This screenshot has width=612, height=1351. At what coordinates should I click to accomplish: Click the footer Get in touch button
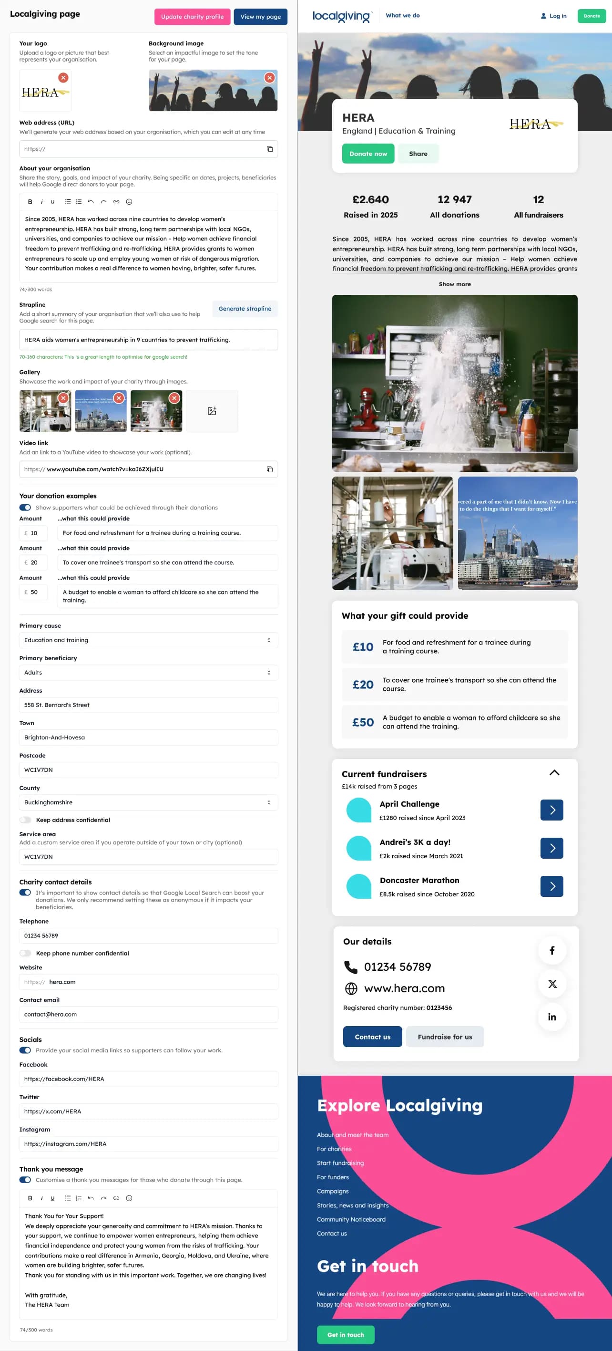[x=345, y=1335]
